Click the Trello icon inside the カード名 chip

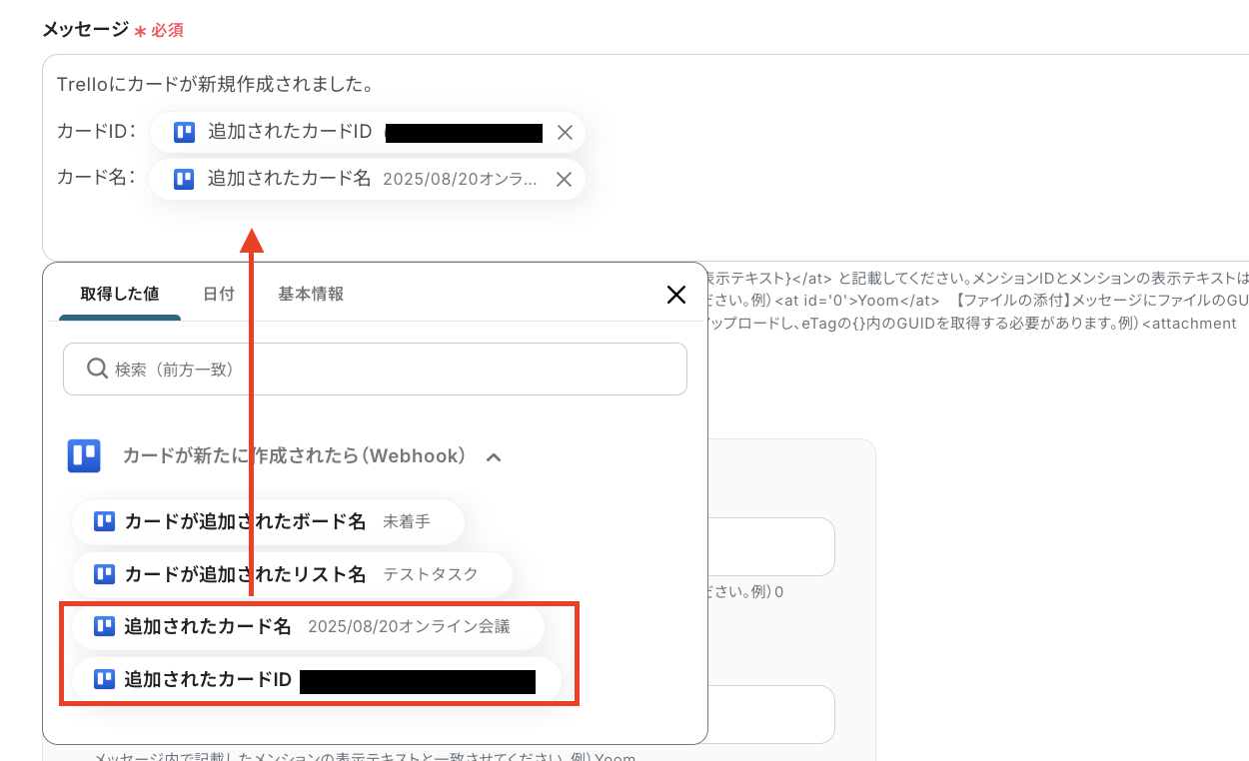click(184, 179)
